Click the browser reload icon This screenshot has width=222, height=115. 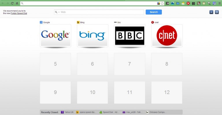(x=12, y=3)
